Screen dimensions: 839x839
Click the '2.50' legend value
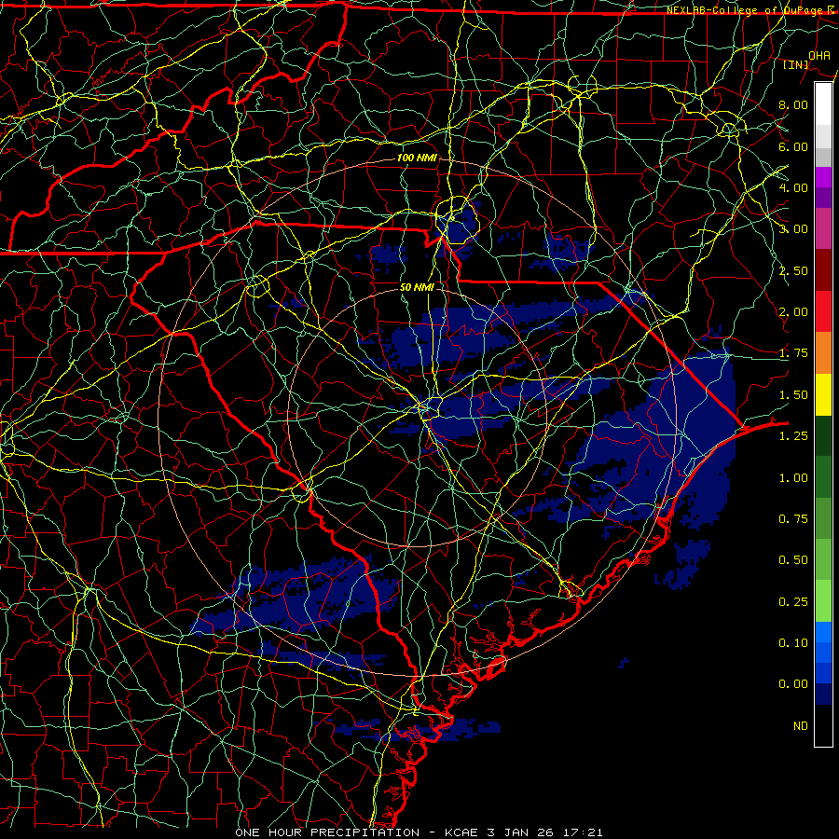pyautogui.click(x=793, y=270)
